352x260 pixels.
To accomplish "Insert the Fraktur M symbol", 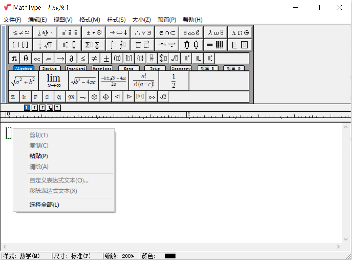I will (x=71, y=97).
